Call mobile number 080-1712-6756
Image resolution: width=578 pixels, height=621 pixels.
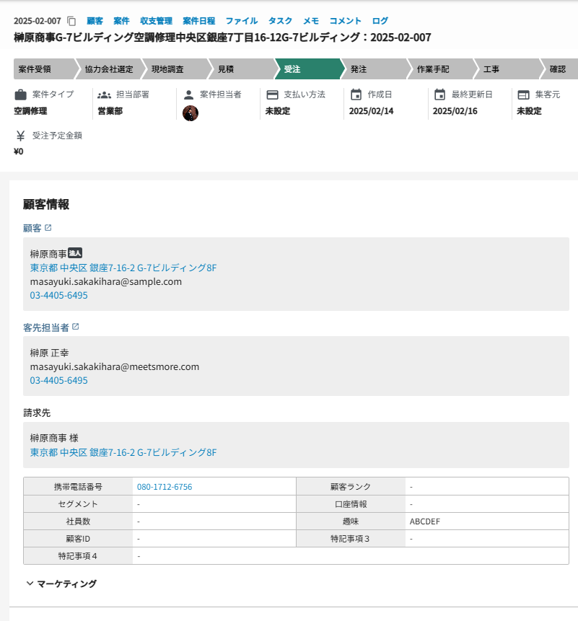tap(165, 487)
